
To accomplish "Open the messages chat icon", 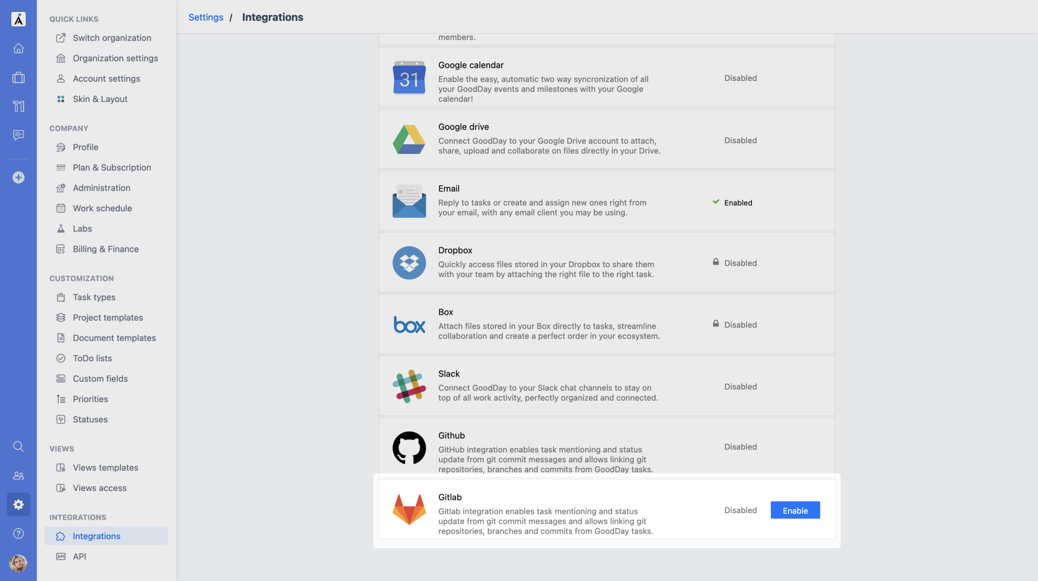I will (19, 135).
